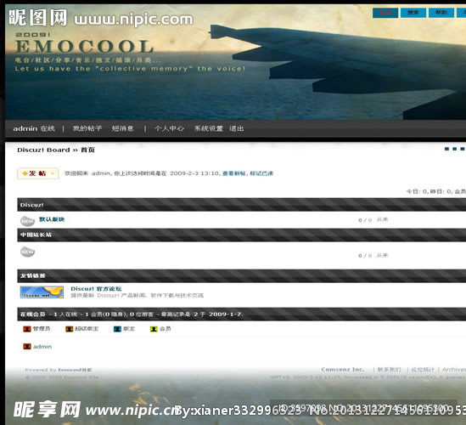Screen dimensions: 466x425
Task: Click the green 会员 legend icon
Action: click(154, 329)
